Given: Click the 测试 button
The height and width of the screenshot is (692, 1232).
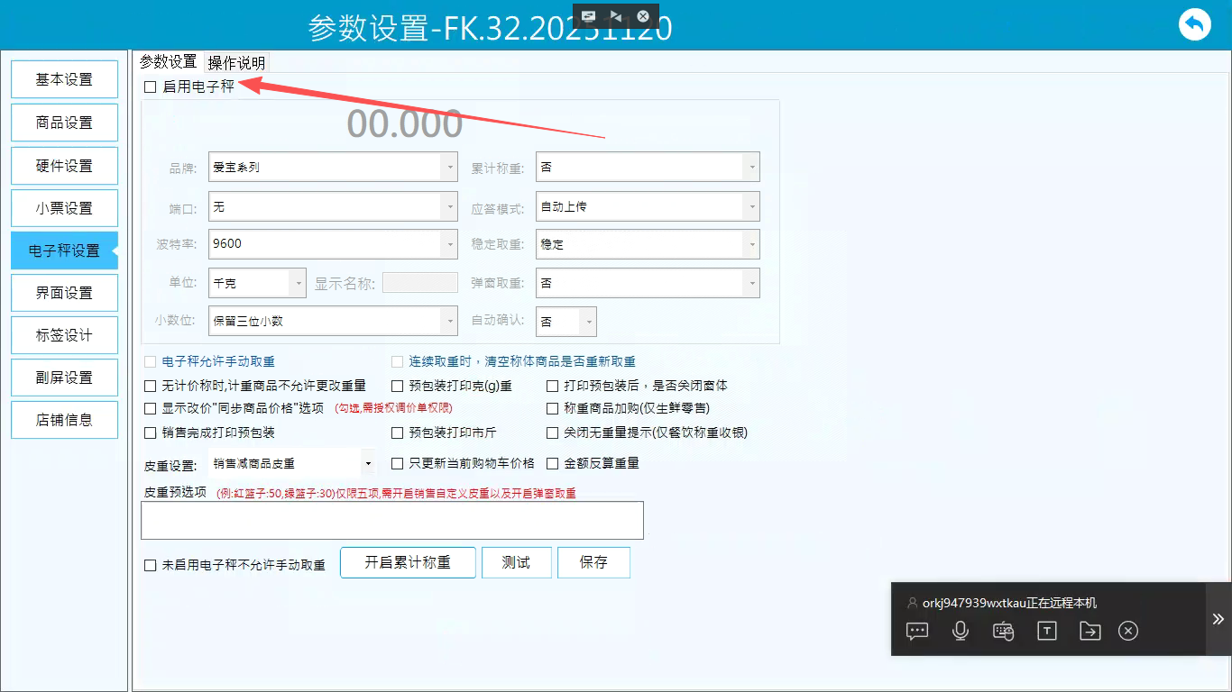Looking at the screenshot, I should [516, 562].
